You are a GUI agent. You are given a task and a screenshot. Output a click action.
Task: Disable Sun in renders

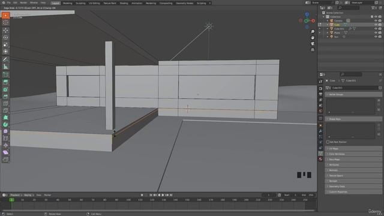pyautogui.click(x=380, y=37)
